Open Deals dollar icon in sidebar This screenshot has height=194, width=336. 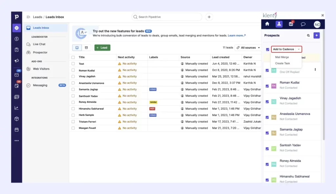[x=16, y=39]
